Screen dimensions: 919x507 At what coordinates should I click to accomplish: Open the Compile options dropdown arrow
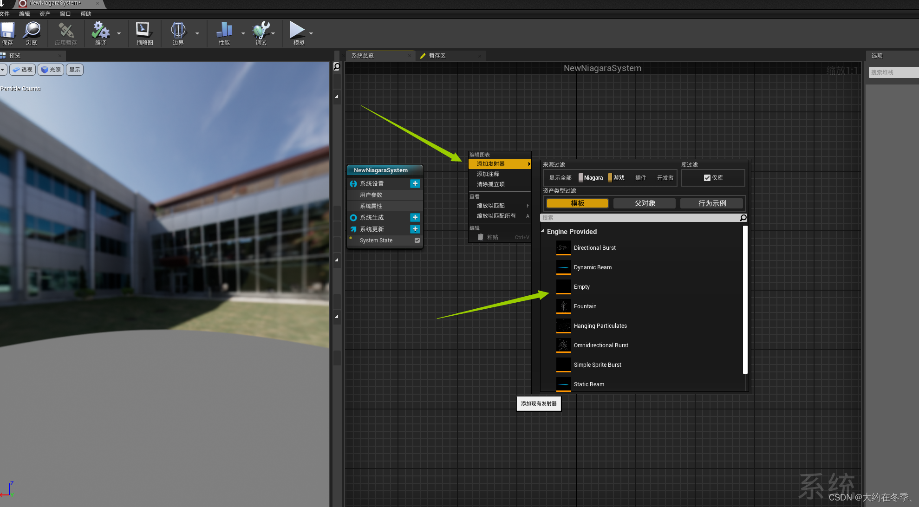tap(119, 33)
